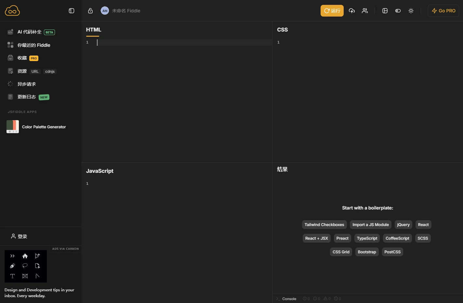Run the fiddle with 运行 button
The height and width of the screenshot is (303, 463).
pos(332,11)
